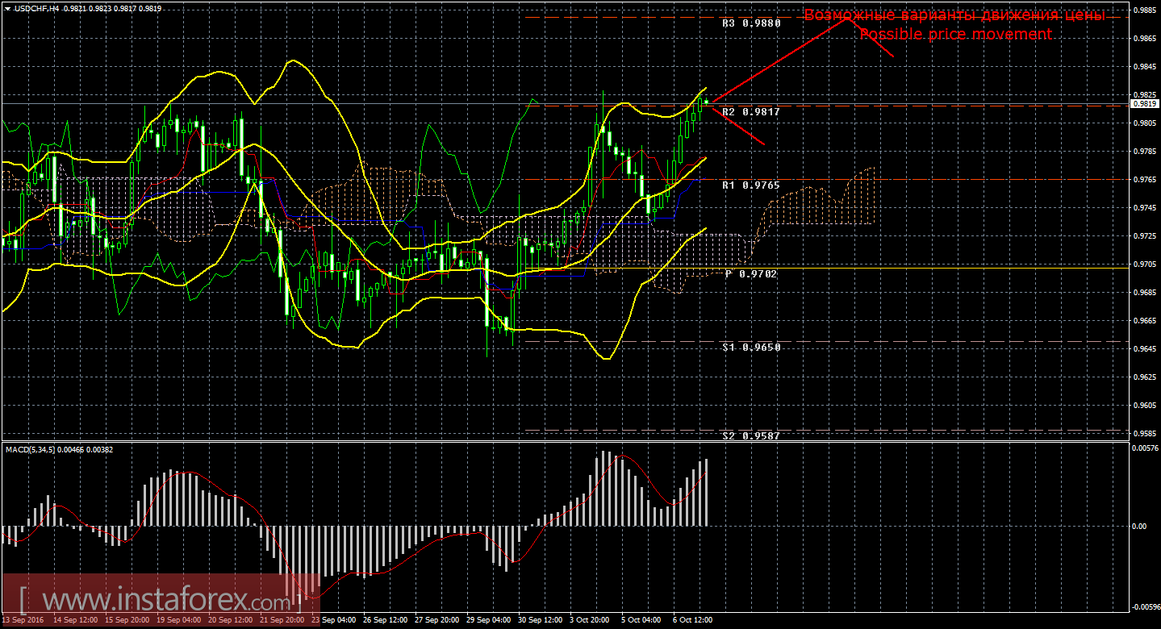1161x629 pixels.
Task: Click the R3 0.9880 pivot label
Action: pyautogui.click(x=750, y=23)
